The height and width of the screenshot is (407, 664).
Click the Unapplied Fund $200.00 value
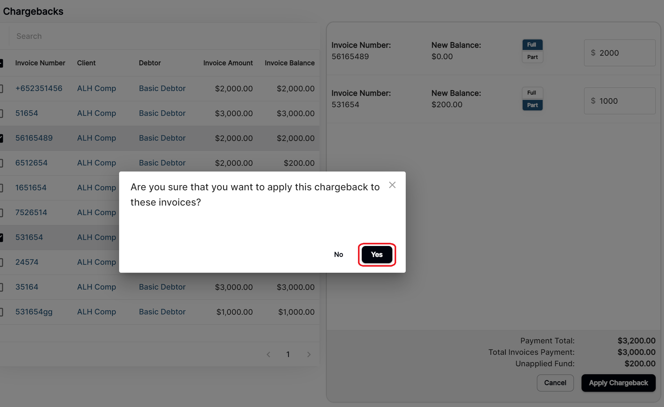click(x=640, y=364)
